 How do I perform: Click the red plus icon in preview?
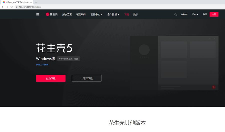click(213, 87)
